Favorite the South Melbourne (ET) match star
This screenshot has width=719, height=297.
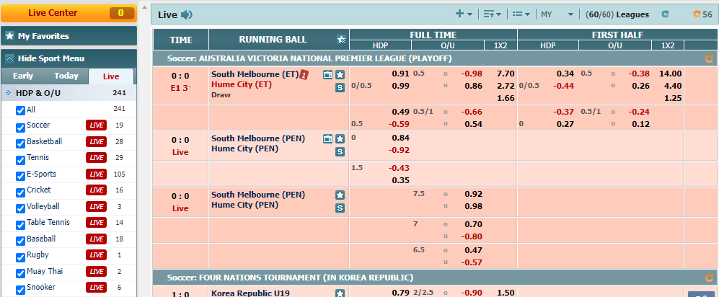340,74
